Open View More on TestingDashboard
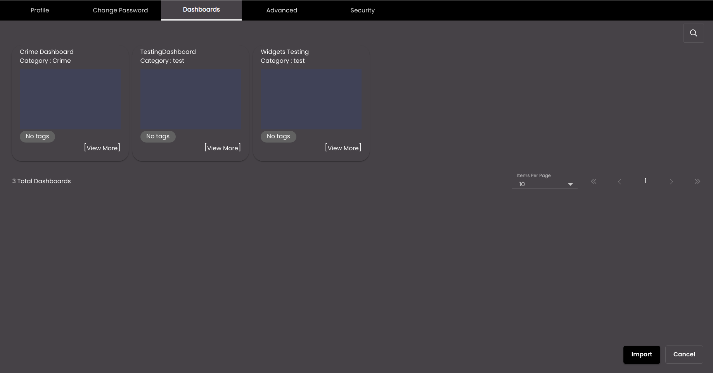 point(223,148)
